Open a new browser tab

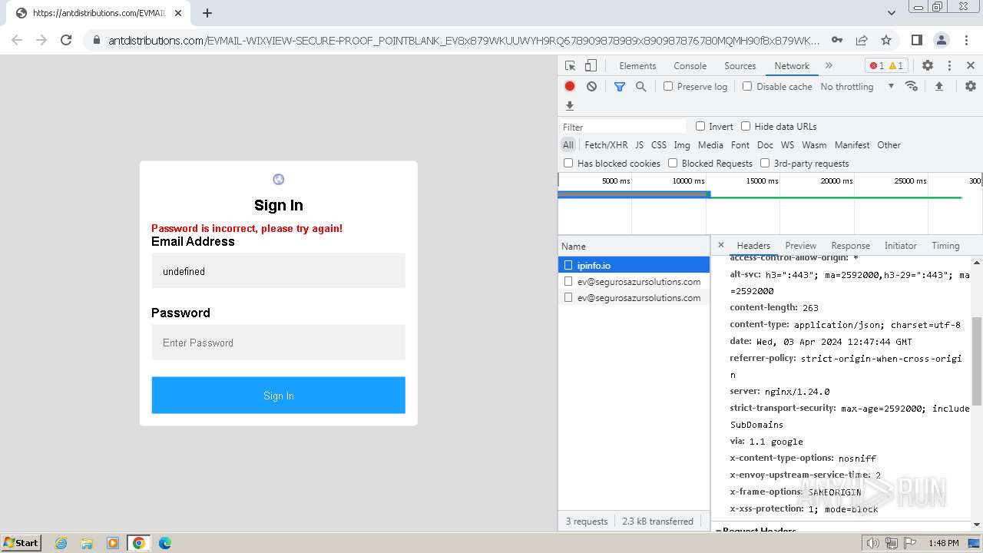207,13
